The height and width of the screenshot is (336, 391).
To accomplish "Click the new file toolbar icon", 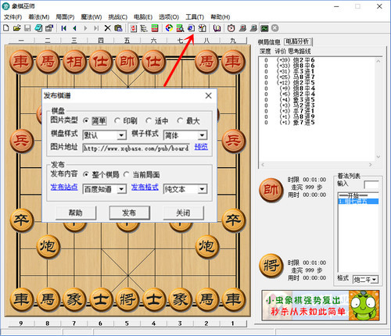I will pyautogui.click(x=6, y=28).
